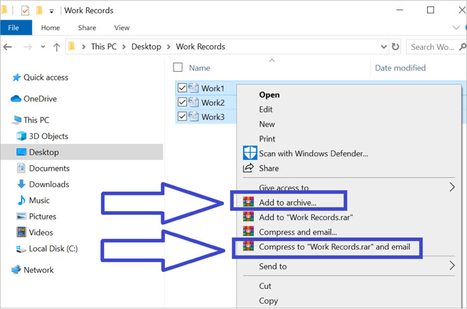Open the View ribbon tab
Image resolution: width=467 pixels, height=309 pixels.
[122, 28]
